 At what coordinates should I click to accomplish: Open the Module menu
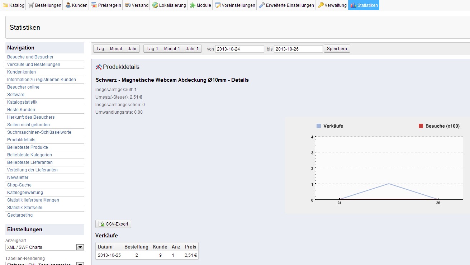[200, 5]
